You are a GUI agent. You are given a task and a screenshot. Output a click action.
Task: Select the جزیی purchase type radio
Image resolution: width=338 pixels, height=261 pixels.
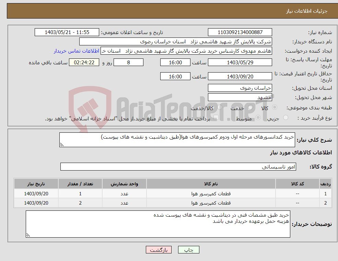(x=285, y=118)
